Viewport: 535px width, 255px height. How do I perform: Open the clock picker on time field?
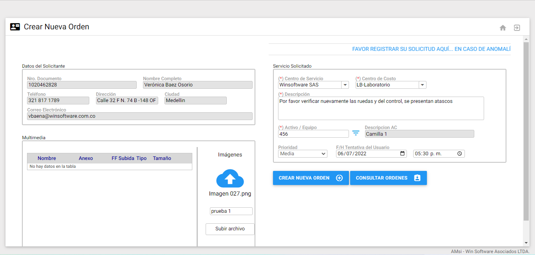pos(460,154)
